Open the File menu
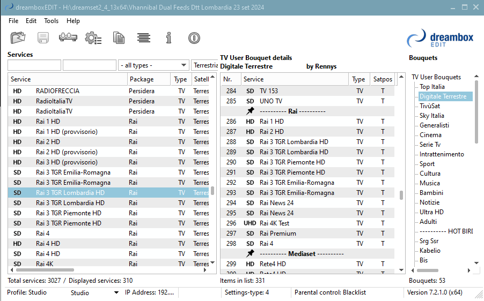The height and width of the screenshot is (301, 484). 13,21
